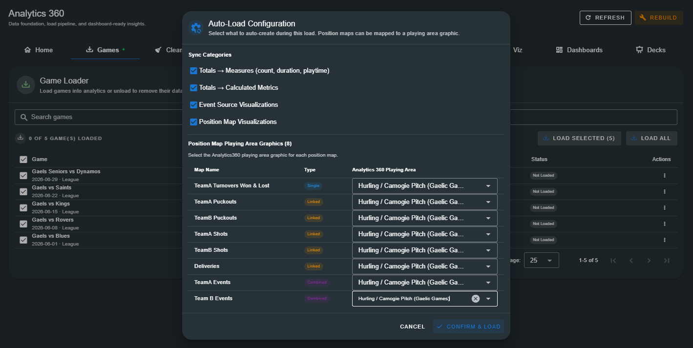Deselect Gaels vs Saints game
693x348 pixels.
click(x=23, y=192)
